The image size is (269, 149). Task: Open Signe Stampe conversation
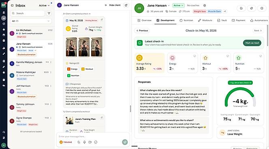31,121
